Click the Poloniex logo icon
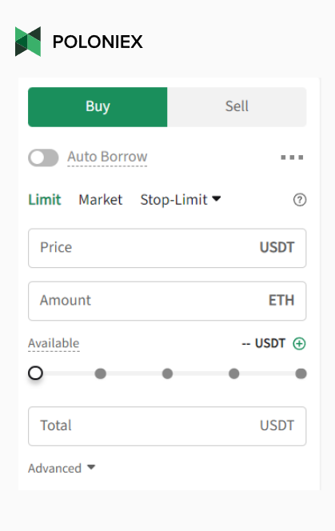This screenshot has height=531, width=335. (28, 42)
